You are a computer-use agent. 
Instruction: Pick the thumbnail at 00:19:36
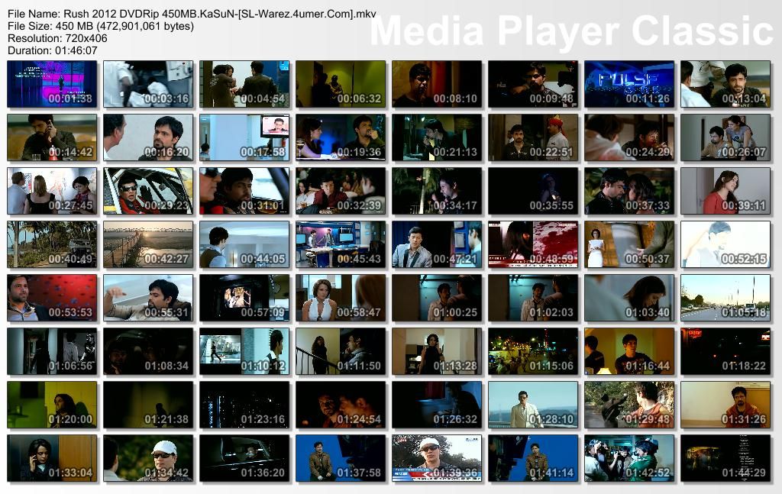point(341,137)
